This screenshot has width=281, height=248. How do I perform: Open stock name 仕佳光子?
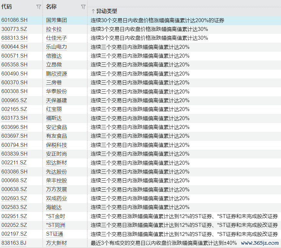56,38
